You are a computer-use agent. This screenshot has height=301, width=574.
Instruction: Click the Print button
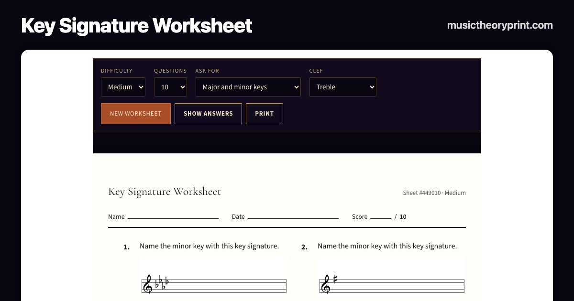(x=265, y=114)
